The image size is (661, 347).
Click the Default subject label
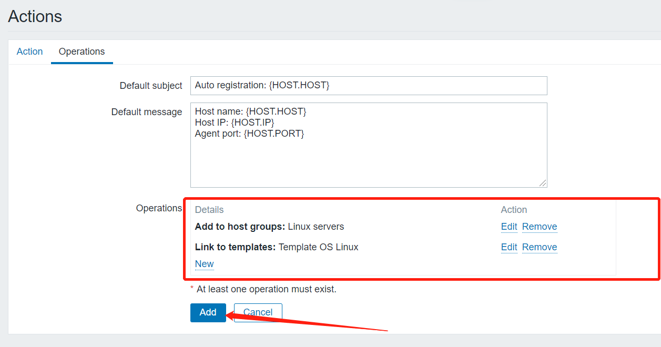click(151, 86)
